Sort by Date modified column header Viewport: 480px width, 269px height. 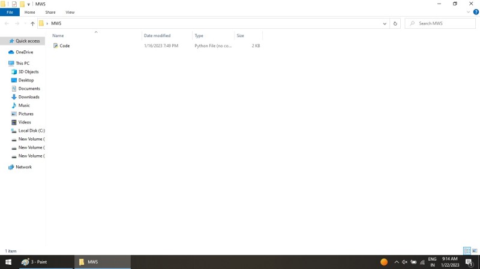point(167,35)
